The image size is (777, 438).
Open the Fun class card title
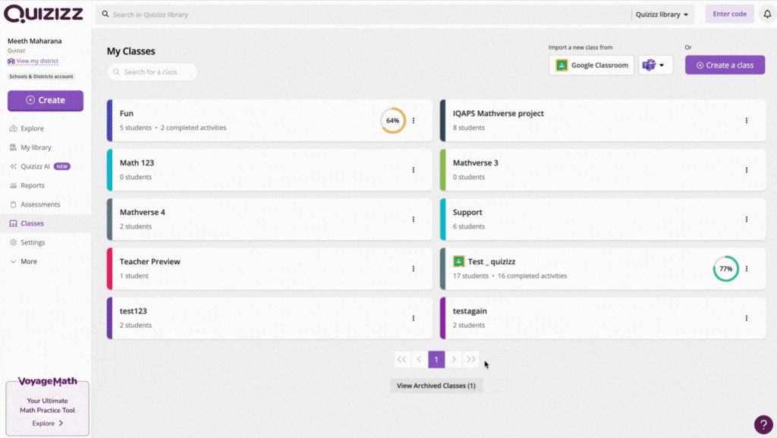click(x=127, y=113)
